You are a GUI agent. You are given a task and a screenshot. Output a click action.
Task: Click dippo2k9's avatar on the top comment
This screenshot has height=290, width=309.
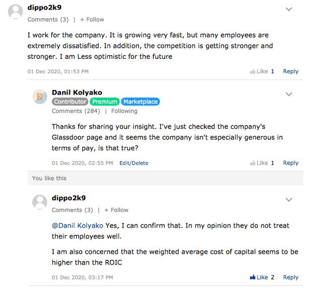(16, 12)
